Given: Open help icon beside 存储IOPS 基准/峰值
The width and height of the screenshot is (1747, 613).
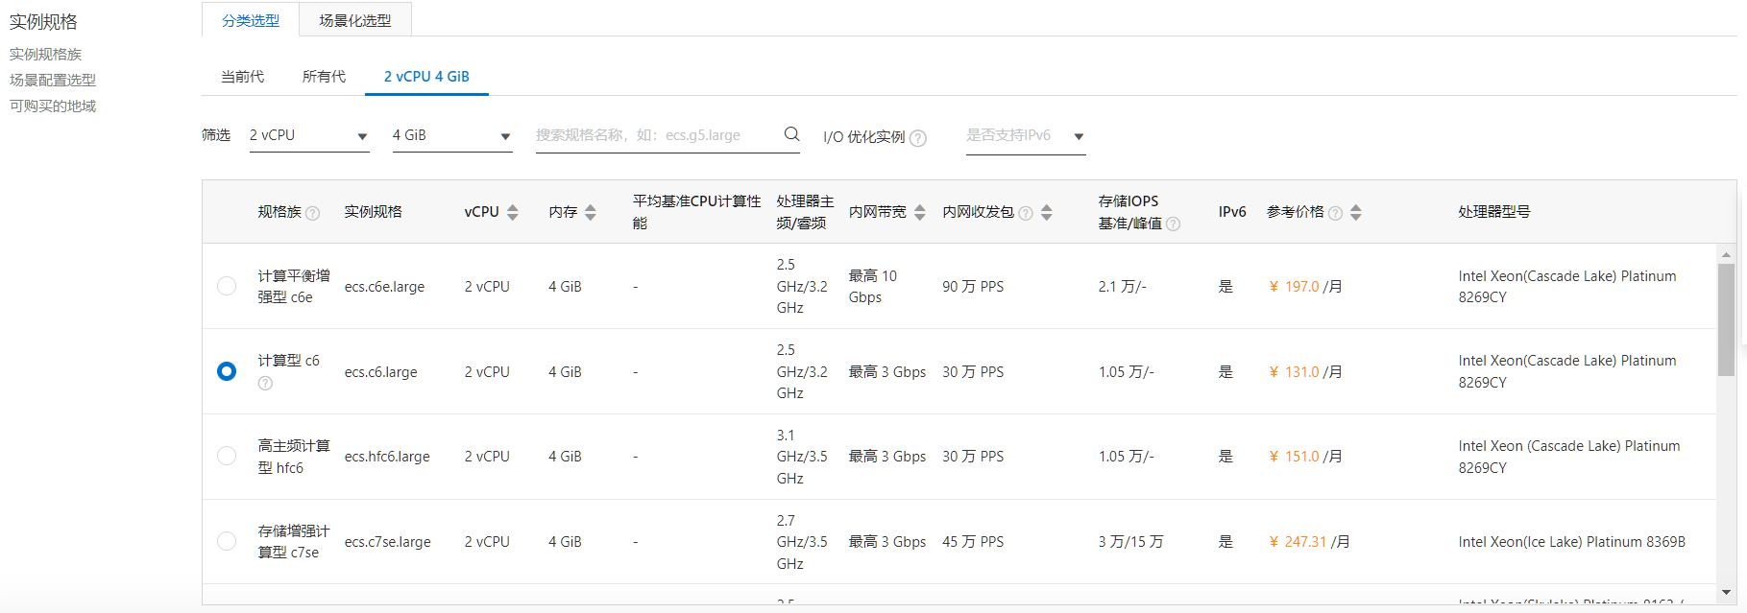Looking at the screenshot, I should (x=1173, y=224).
